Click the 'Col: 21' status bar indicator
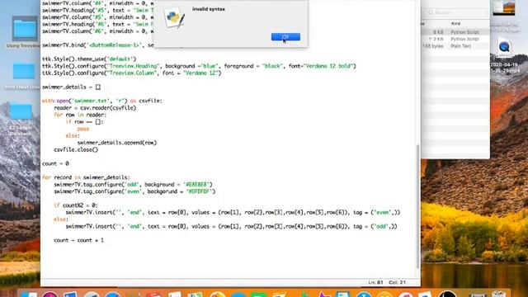The height and width of the screenshot is (297, 528). pyautogui.click(x=398, y=282)
